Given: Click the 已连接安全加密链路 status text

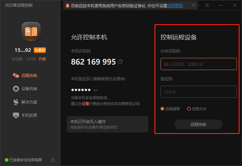Looking at the screenshot, I should [x=26, y=160].
